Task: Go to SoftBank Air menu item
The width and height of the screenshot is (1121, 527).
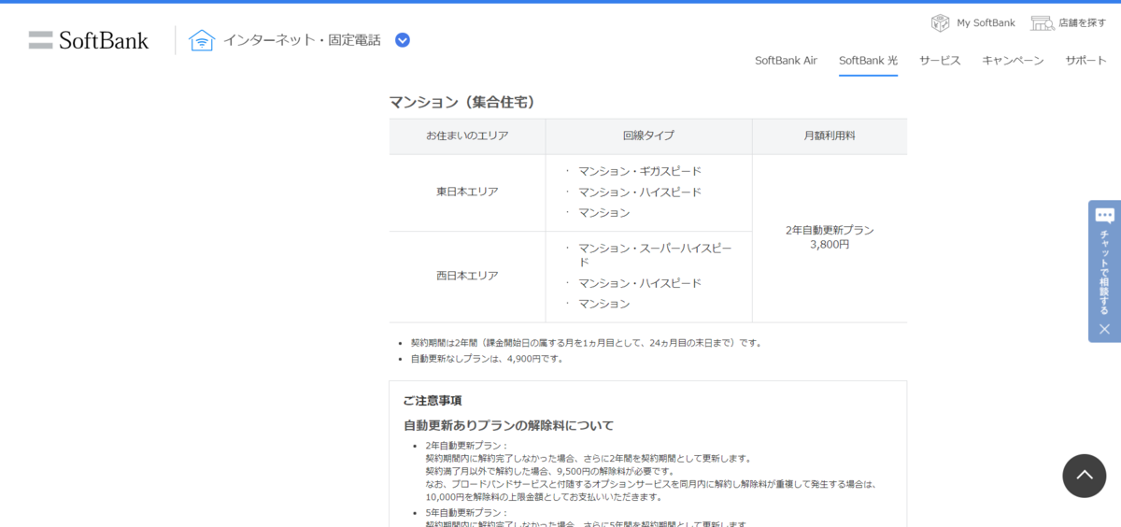Action: point(786,60)
